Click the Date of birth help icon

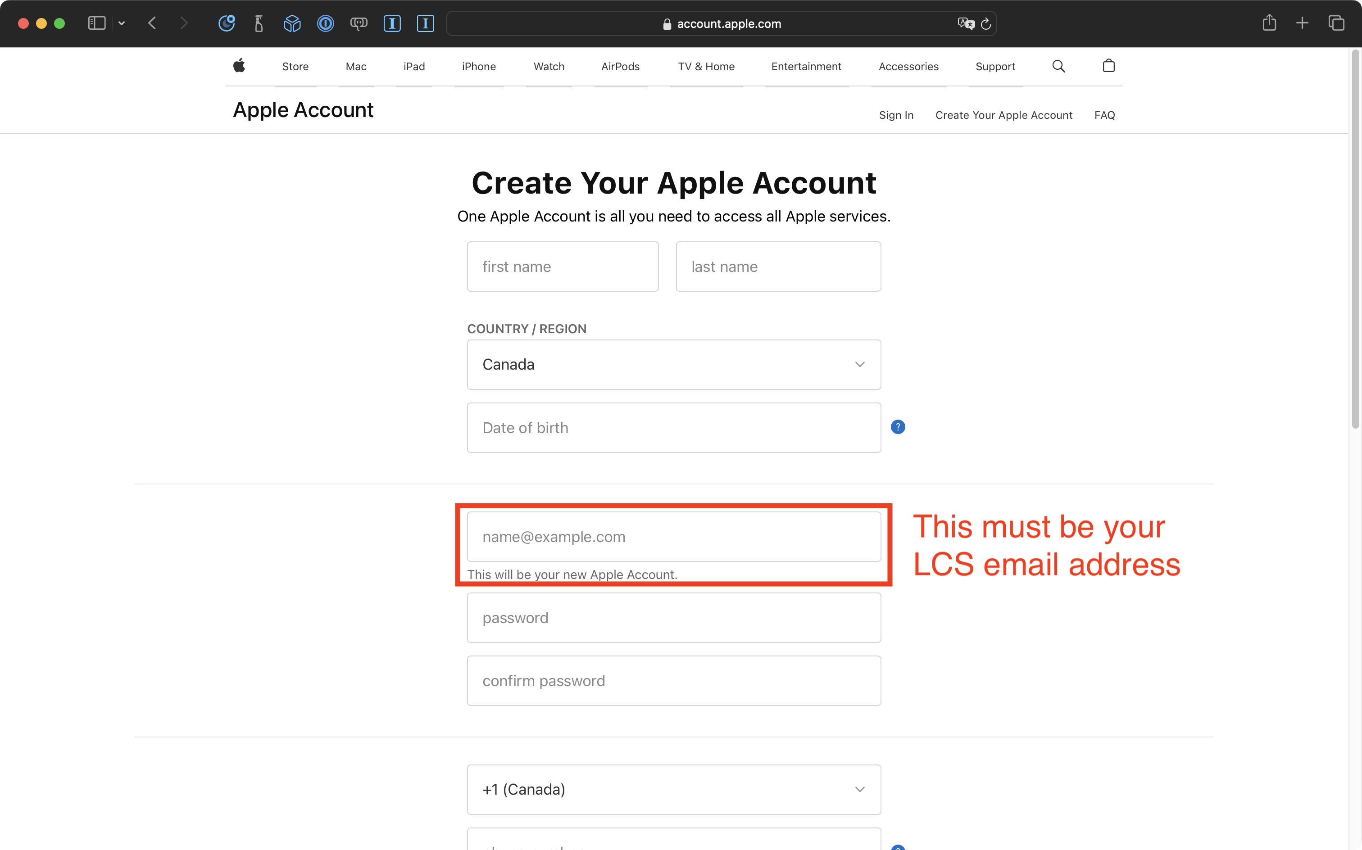898,427
